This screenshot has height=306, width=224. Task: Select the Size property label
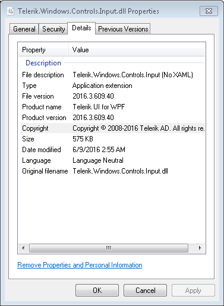(28, 139)
